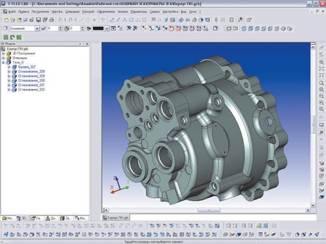Click the Zoom in magnifier on right toolbar
326x244 pixels.
[x=321, y=62]
